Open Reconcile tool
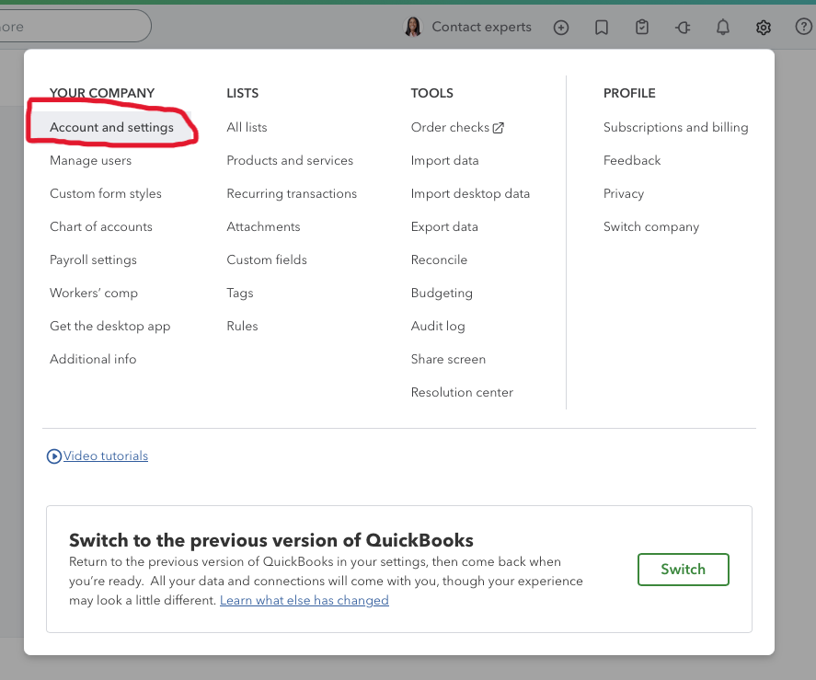The image size is (816, 680). click(x=439, y=259)
